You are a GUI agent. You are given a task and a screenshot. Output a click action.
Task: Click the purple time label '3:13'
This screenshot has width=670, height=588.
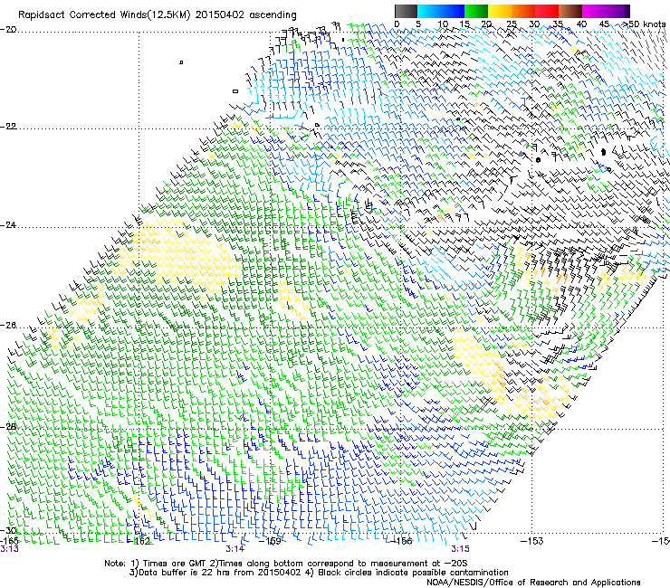point(9,549)
